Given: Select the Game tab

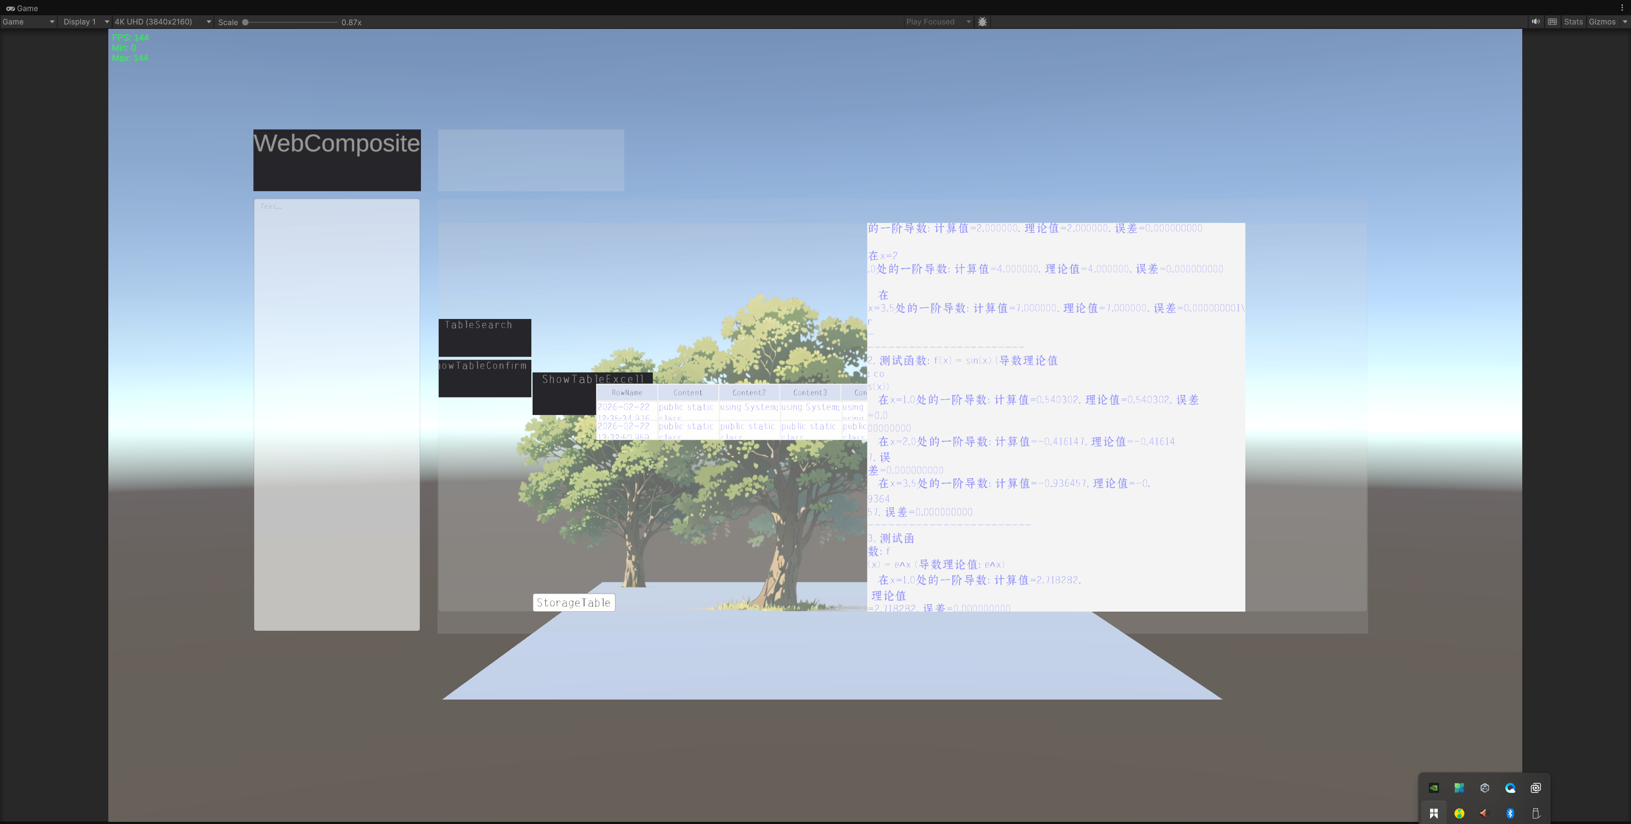Looking at the screenshot, I should click(22, 8).
